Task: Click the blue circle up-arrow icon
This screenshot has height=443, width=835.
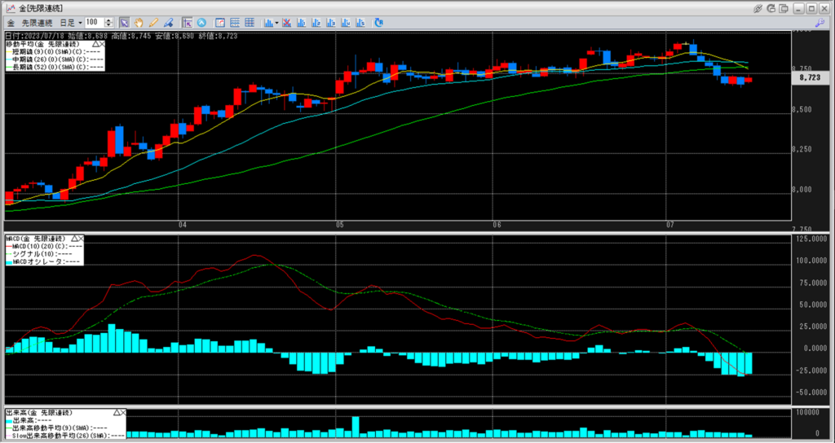Action: click(x=201, y=22)
